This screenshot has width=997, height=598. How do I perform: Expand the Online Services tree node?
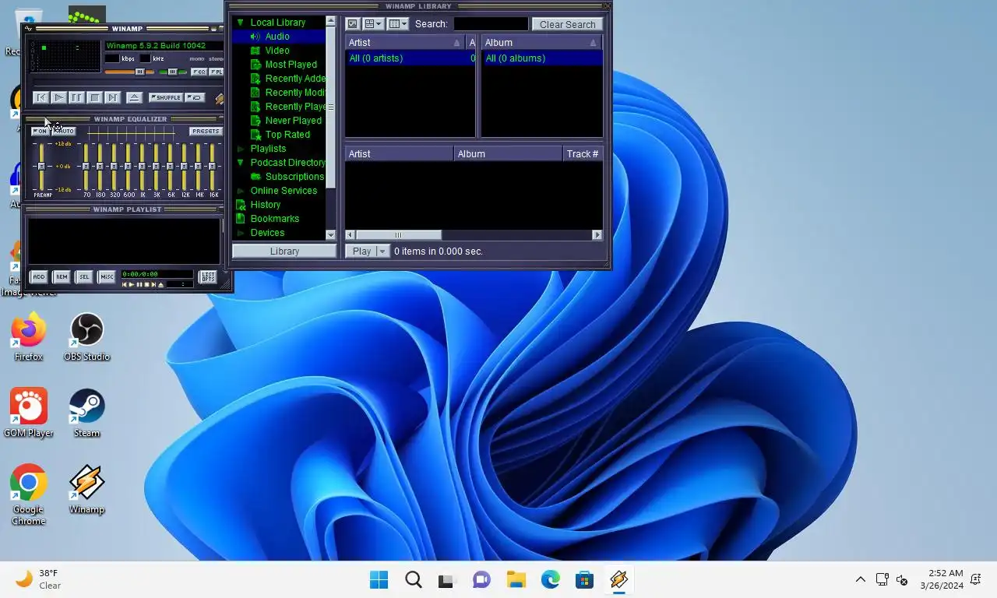point(240,191)
